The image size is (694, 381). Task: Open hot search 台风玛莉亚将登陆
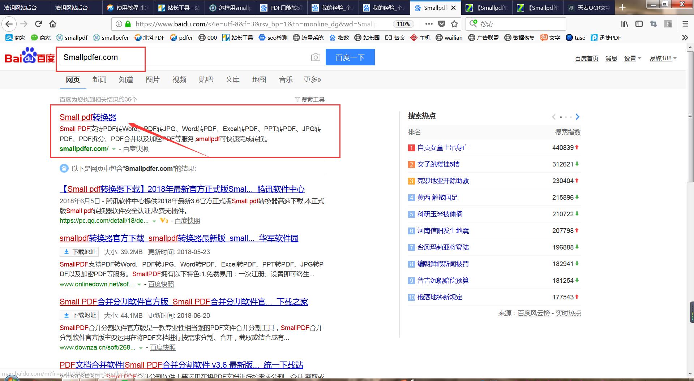click(443, 247)
